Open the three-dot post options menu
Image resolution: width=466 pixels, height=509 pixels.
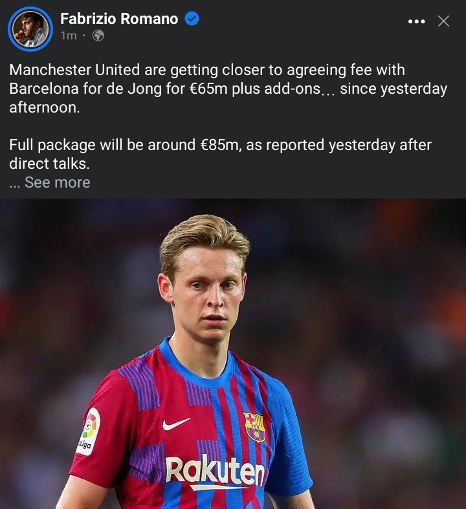tap(416, 21)
